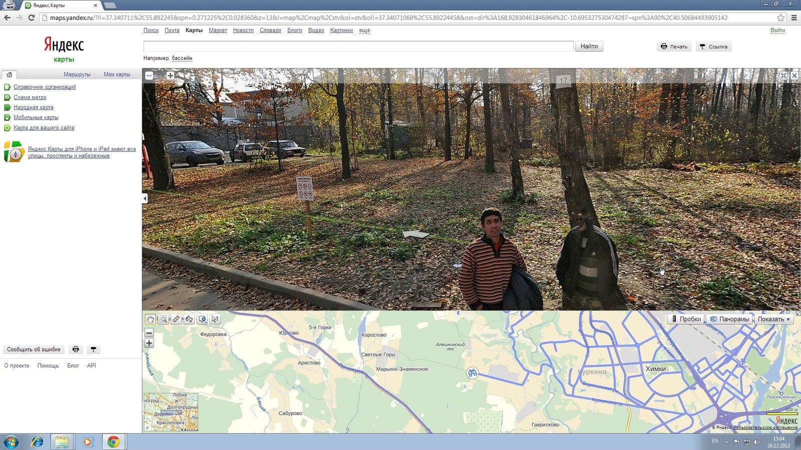This screenshot has width=801, height=450.
Task: Expand panorama to fullscreen
Action: [x=783, y=75]
